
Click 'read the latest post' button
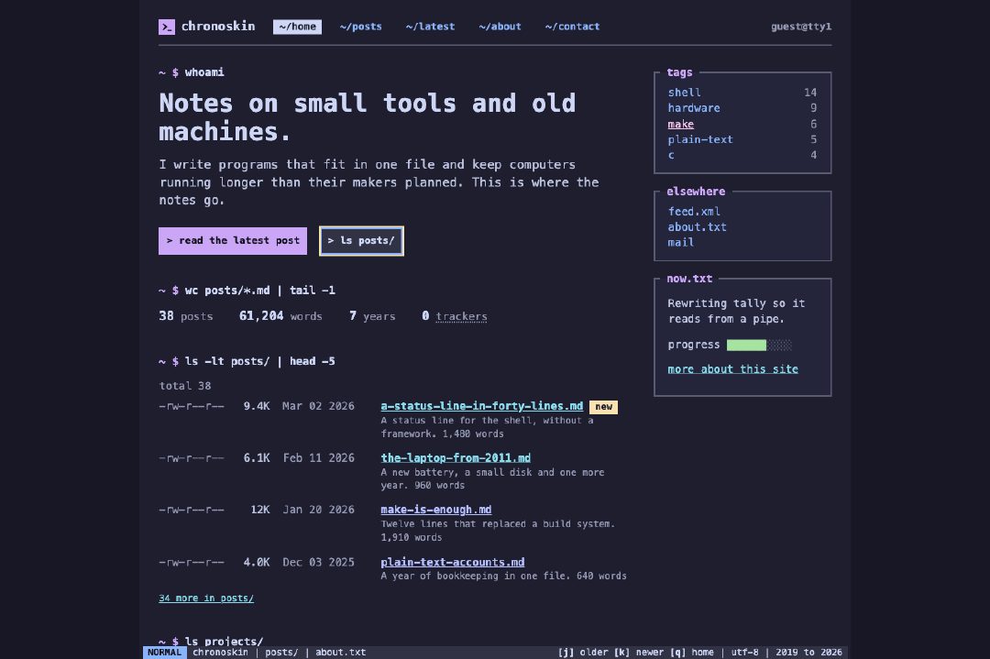click(233, 240)
